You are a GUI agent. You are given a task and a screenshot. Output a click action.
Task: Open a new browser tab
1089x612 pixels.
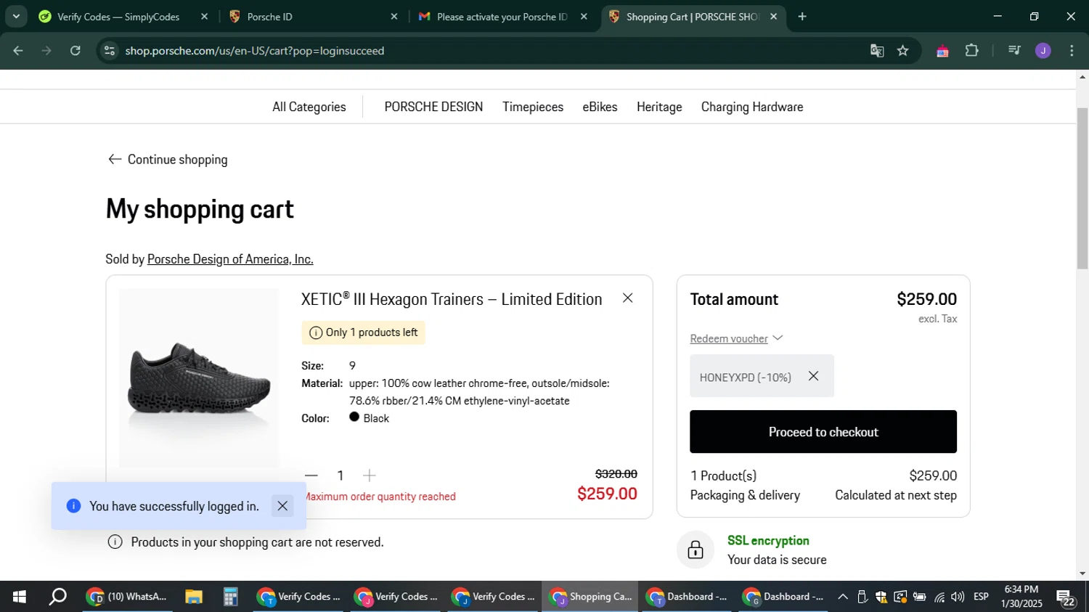[802, 17]
